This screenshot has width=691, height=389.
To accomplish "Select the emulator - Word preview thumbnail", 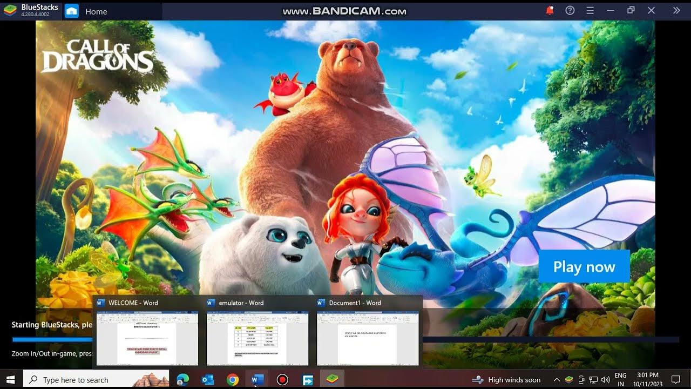I will click(x=257, y=338).
